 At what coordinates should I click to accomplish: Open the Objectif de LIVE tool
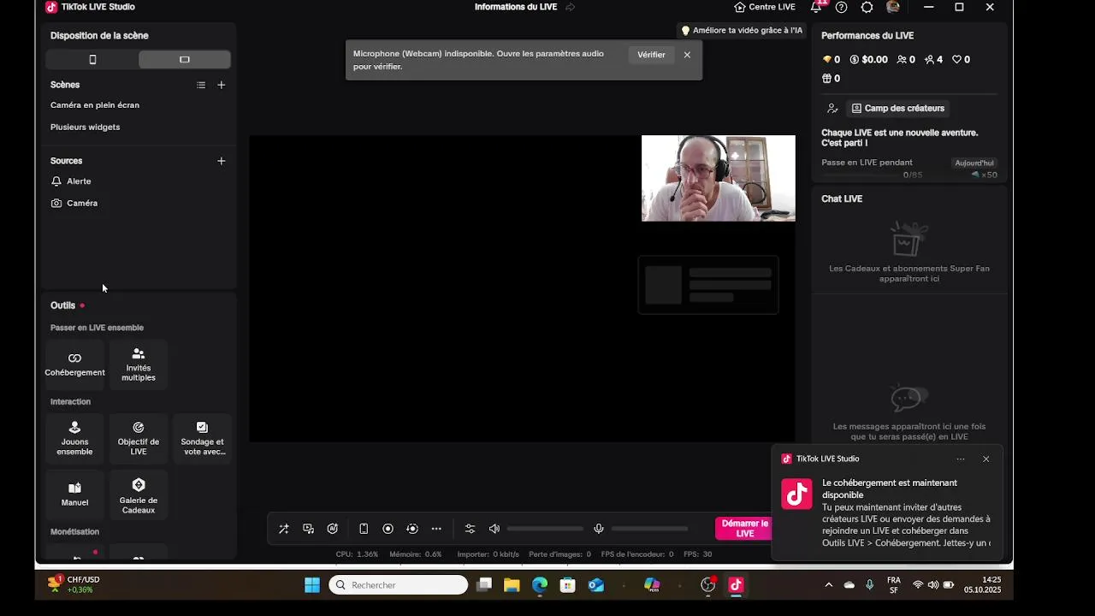139,439
